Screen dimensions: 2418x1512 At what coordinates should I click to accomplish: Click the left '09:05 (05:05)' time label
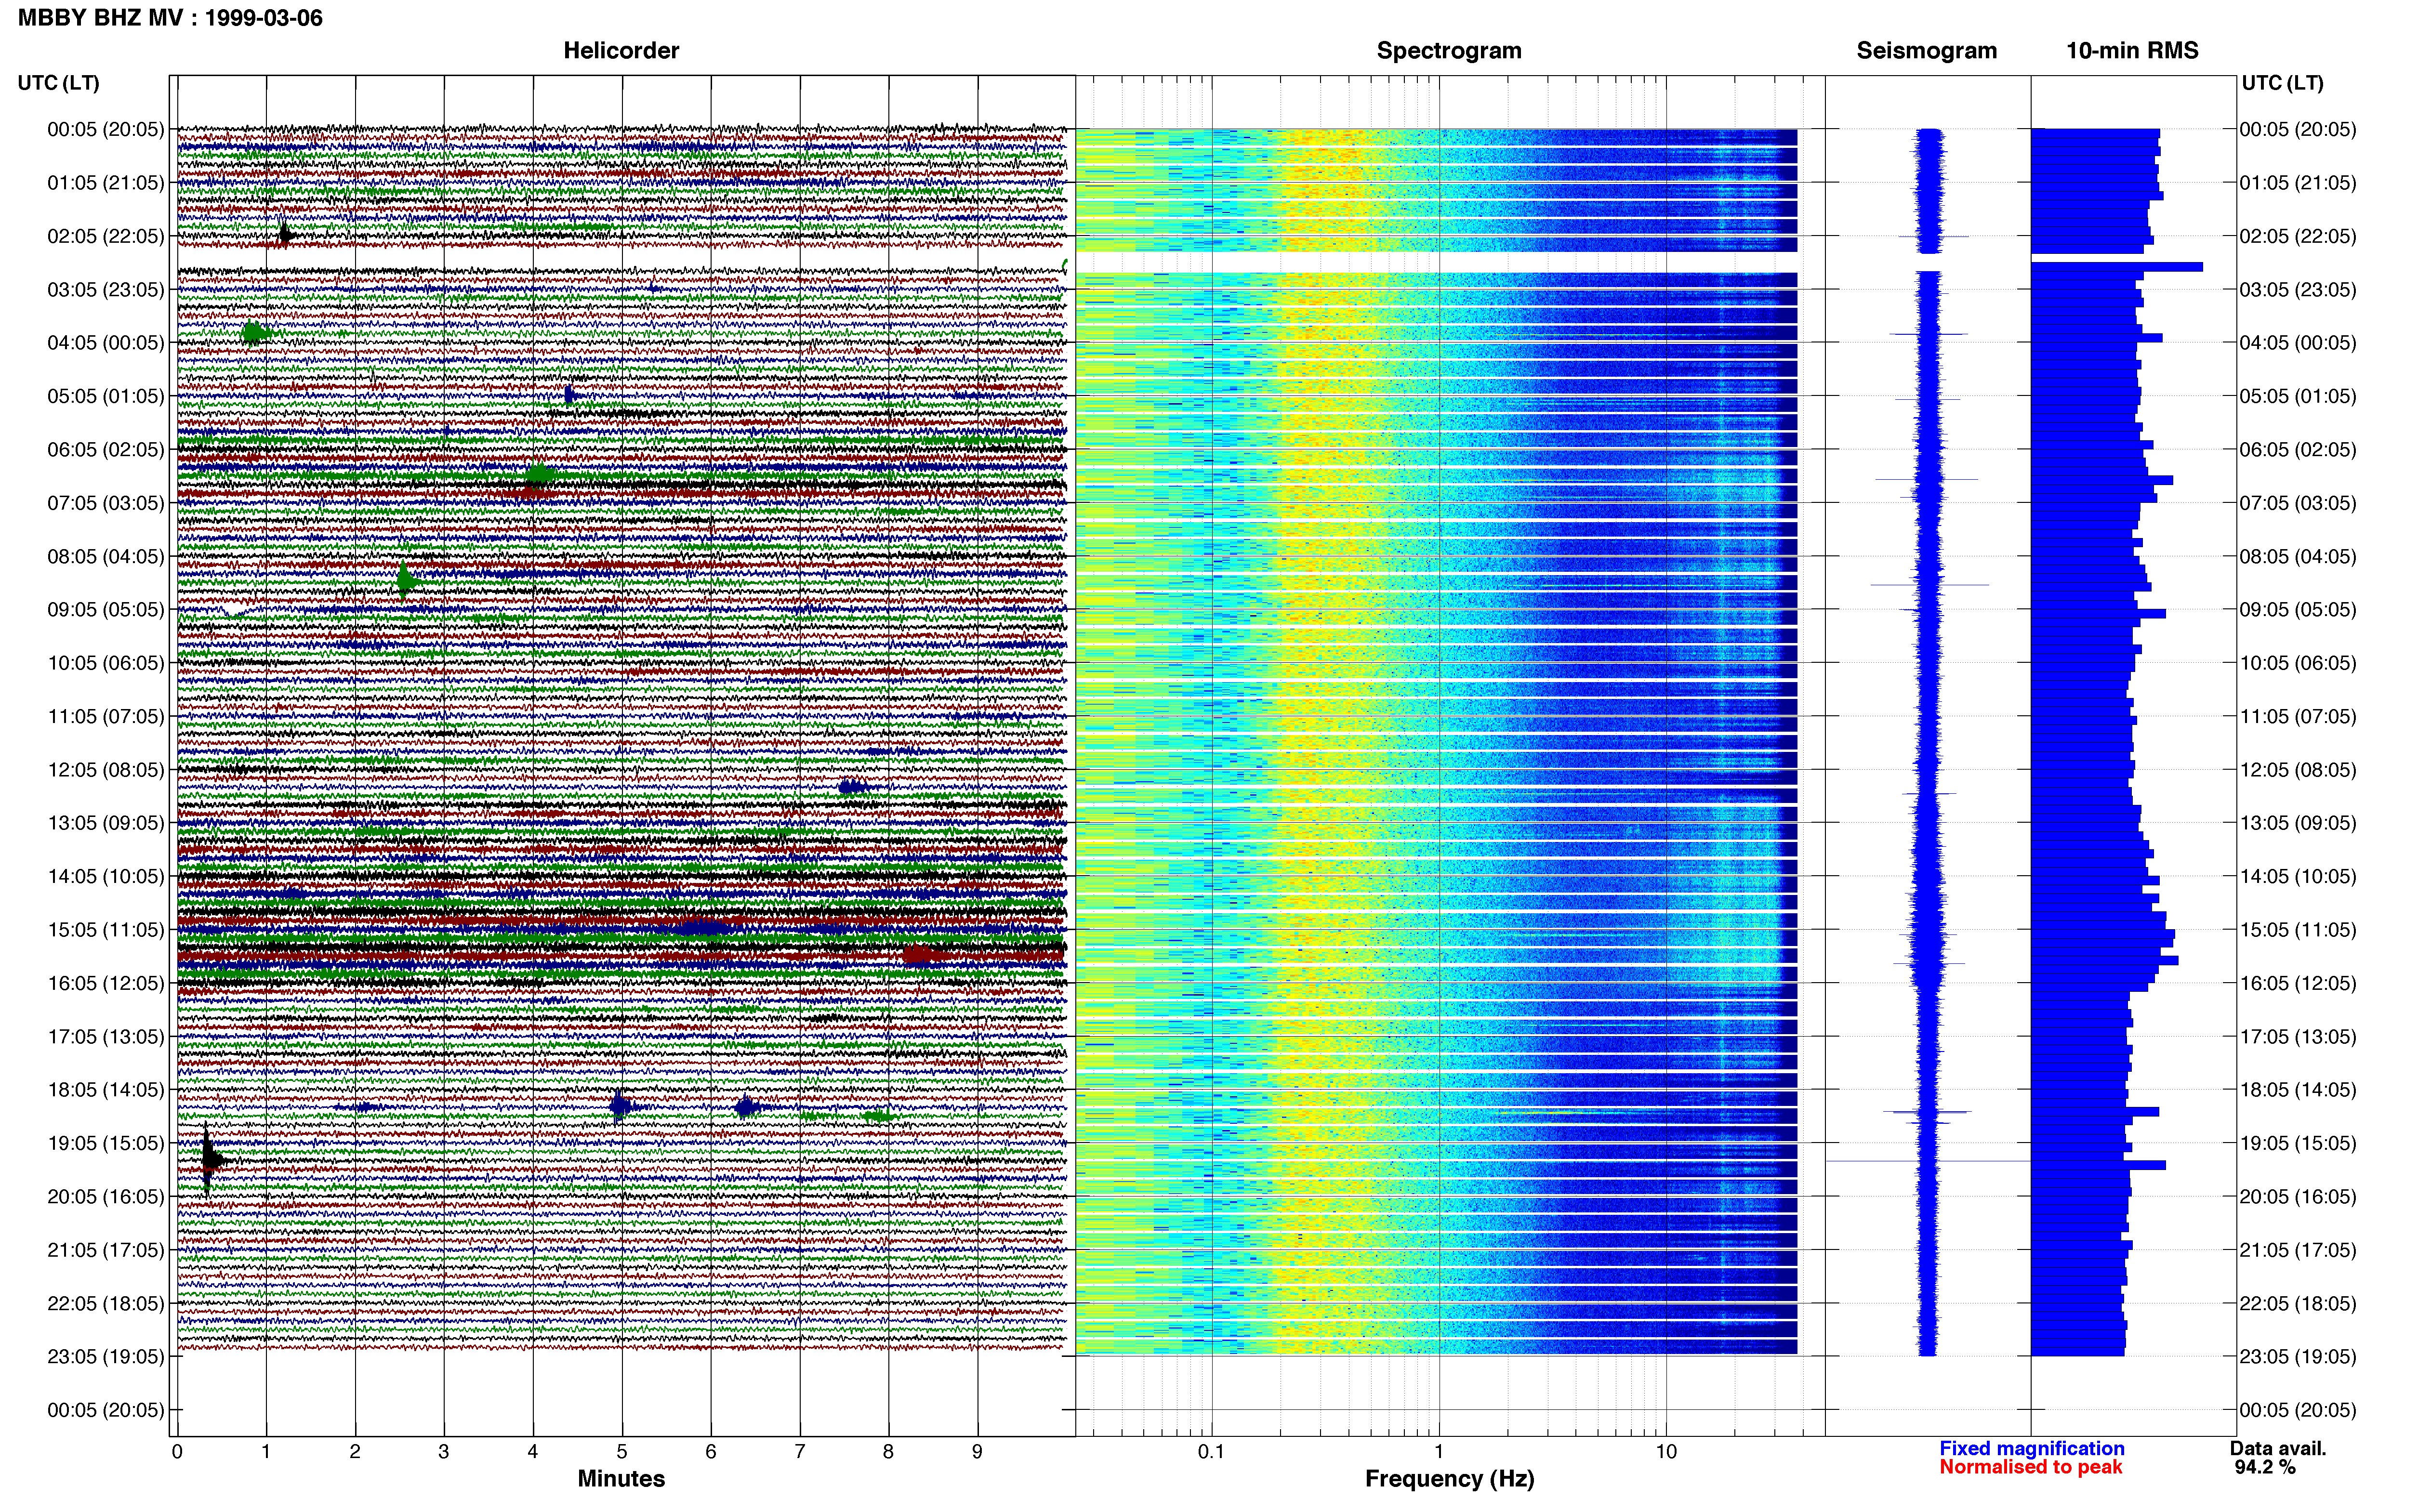(105, 610)
